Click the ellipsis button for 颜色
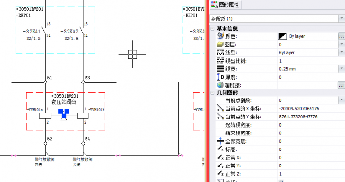This screenshot has width=345, height=182. (x=341, y=36)
